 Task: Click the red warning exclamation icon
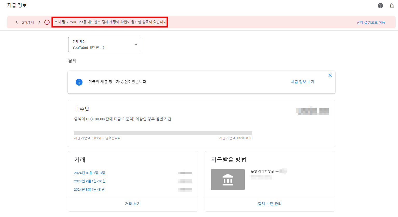tap(47, 22)
